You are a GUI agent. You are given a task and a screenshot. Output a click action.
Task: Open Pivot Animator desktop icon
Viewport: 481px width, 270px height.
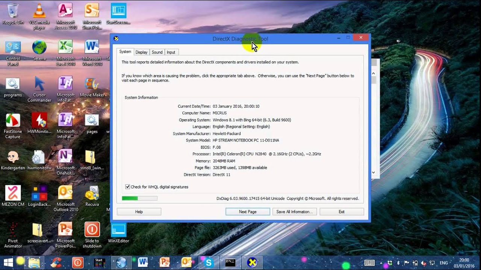[x=13, y=235]
